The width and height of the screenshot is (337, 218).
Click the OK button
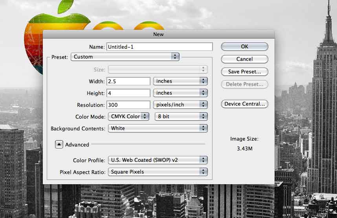click(244, 46)
